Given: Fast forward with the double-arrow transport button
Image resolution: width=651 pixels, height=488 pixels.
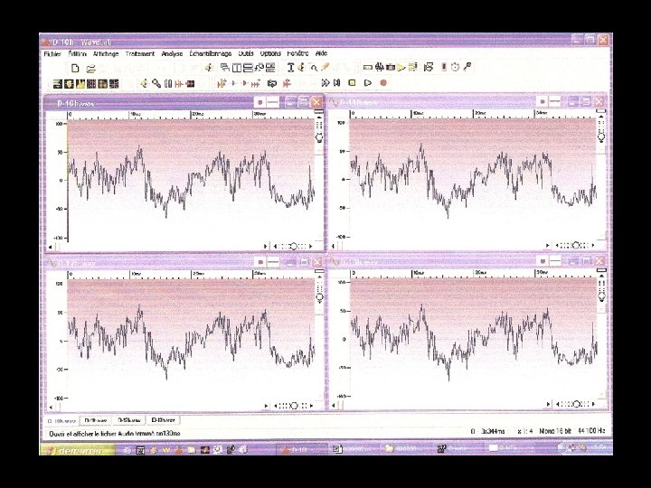Looking at the screenshot, I should tap(325, 83).
